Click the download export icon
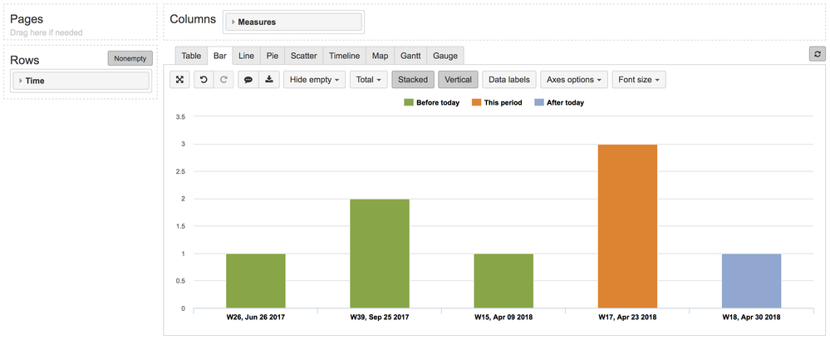The width and height of the screenshot is (830, 340). click(x=269, y=80)
